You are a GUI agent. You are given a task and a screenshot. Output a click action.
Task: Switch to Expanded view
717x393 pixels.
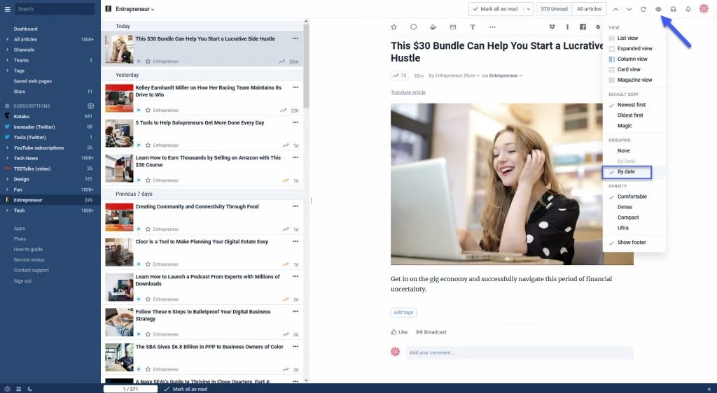634,48
